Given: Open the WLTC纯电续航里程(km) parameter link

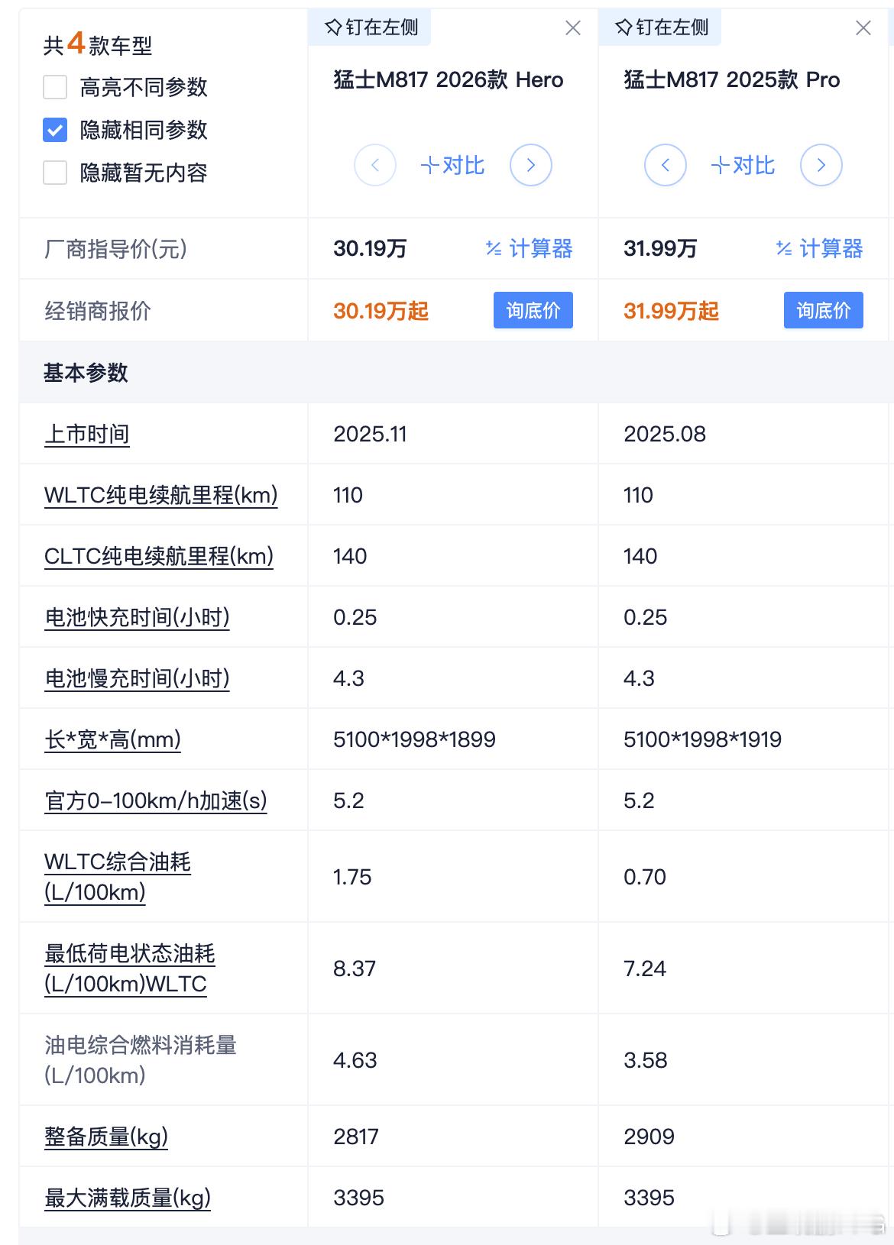Looking at the screenshot, I should click(x=161, y=495).
